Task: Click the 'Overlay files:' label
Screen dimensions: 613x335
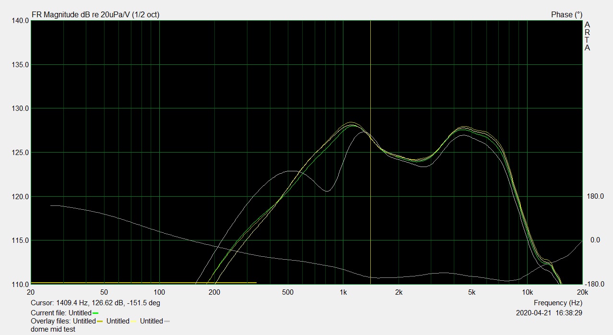Action: pos(51,321)
